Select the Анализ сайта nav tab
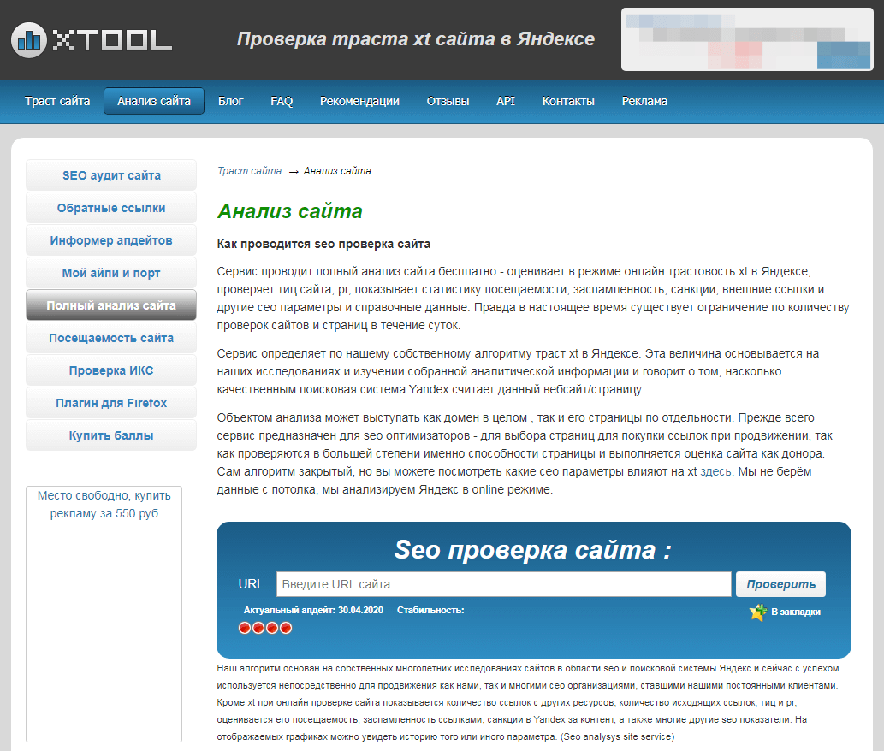This screenshot has height=751, width=884. [x=154, y=101]
